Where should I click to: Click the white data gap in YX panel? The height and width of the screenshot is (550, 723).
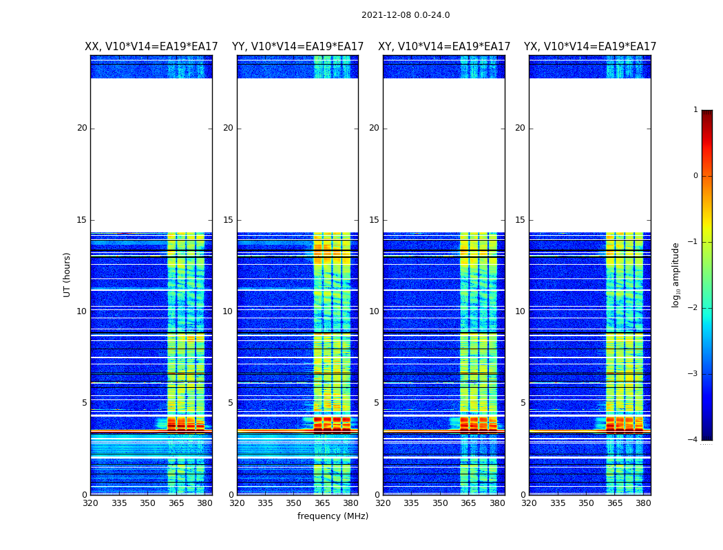pos(589,155)
